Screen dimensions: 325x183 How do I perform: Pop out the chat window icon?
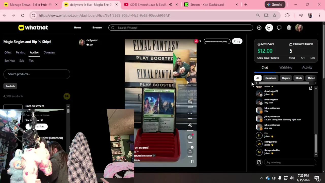pyautogui.click(x=311, y=88)
